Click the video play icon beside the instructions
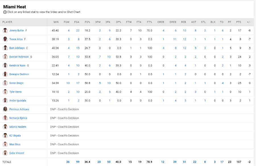256x166 pixels. click(x=5, y=12)
